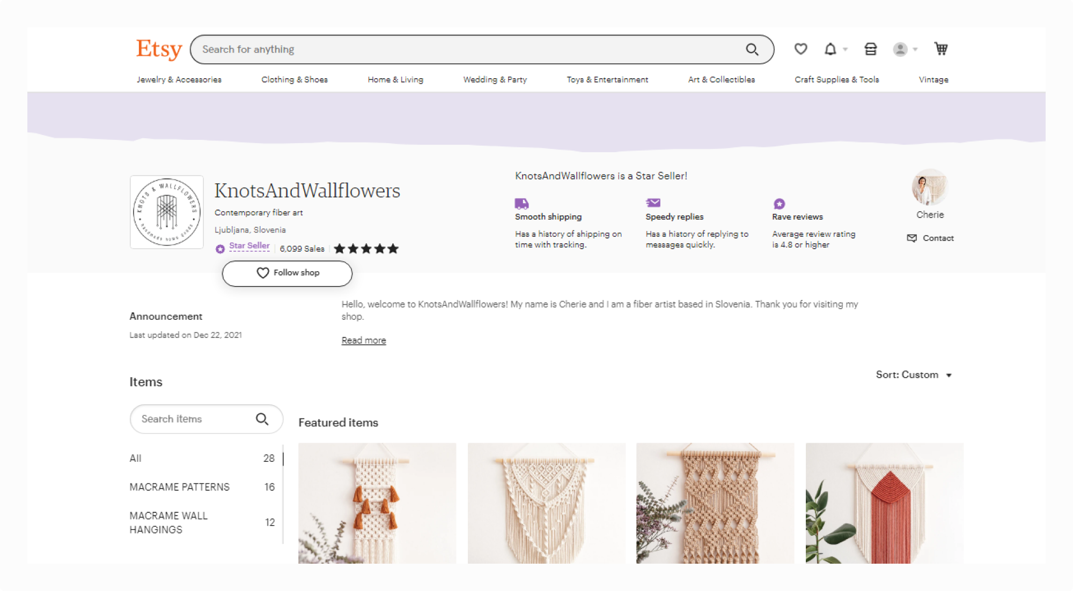The width and height of the screenshot is (1073, 591).
Task: Open Craft Supplies & Tools category
Action: click(x=836, y=79)
